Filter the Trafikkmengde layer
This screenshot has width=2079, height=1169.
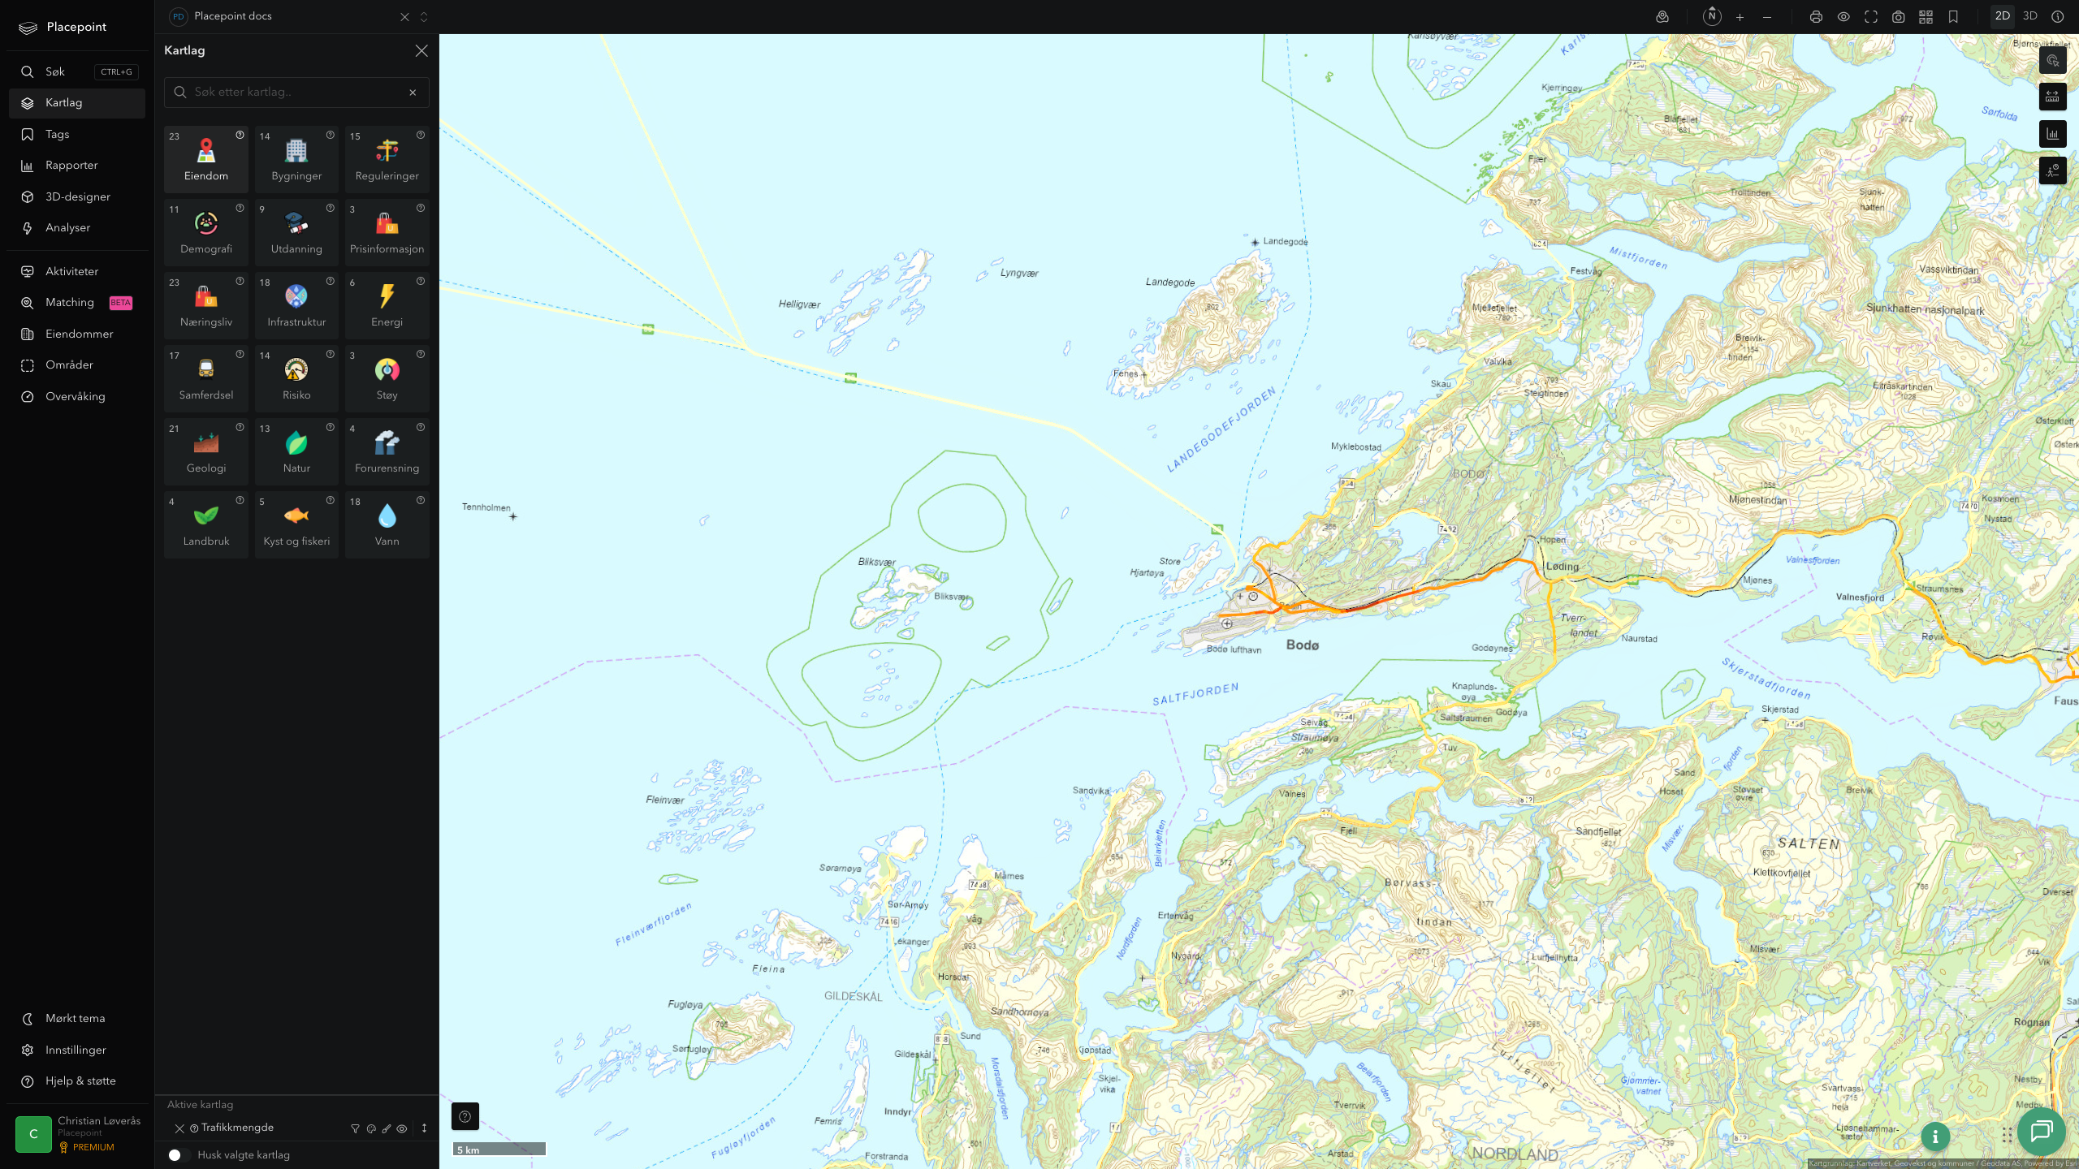(x=355, y=1128)
